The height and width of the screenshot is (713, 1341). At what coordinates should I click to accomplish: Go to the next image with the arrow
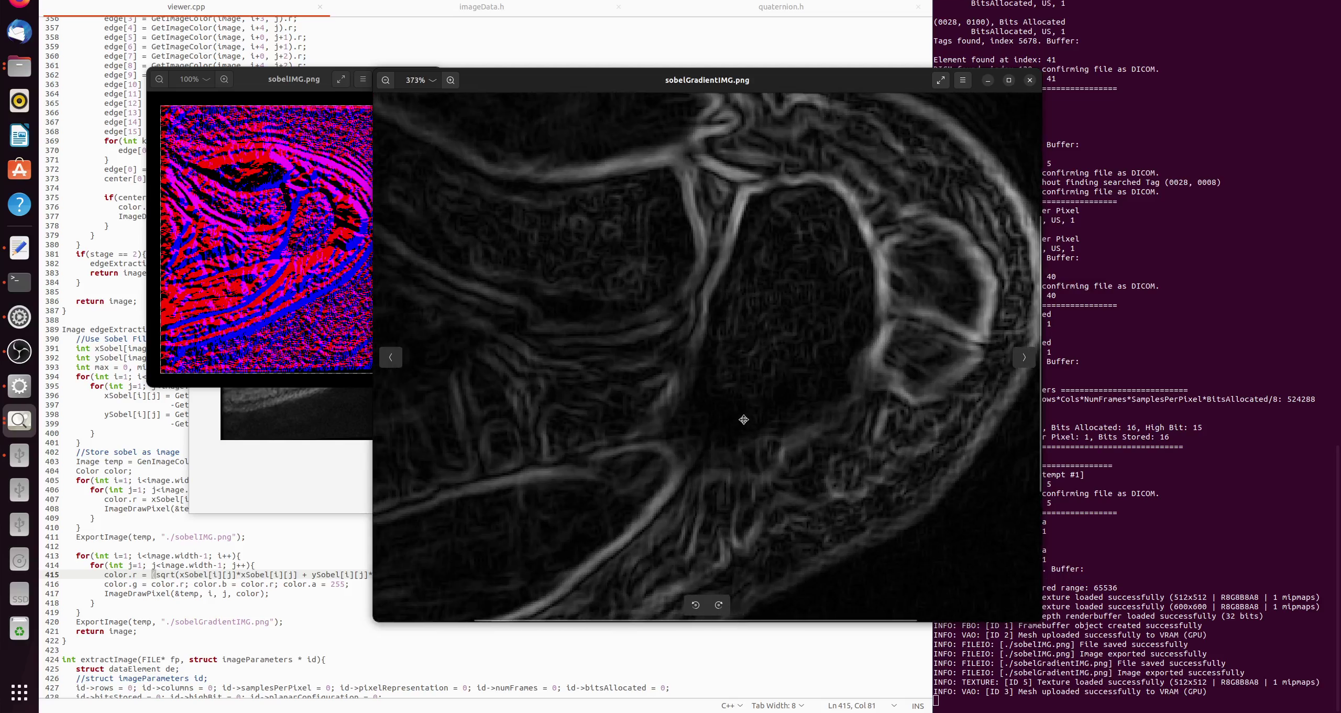(x=1023, y=357)
